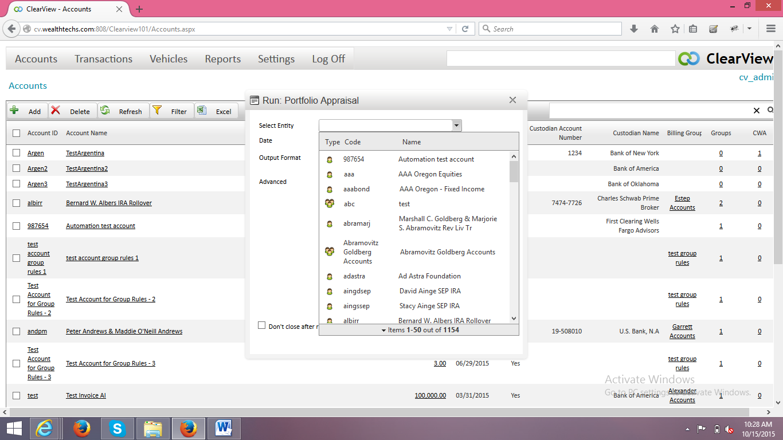
Task: Go to the Firefox Home icon
Action: coord(655,29)
